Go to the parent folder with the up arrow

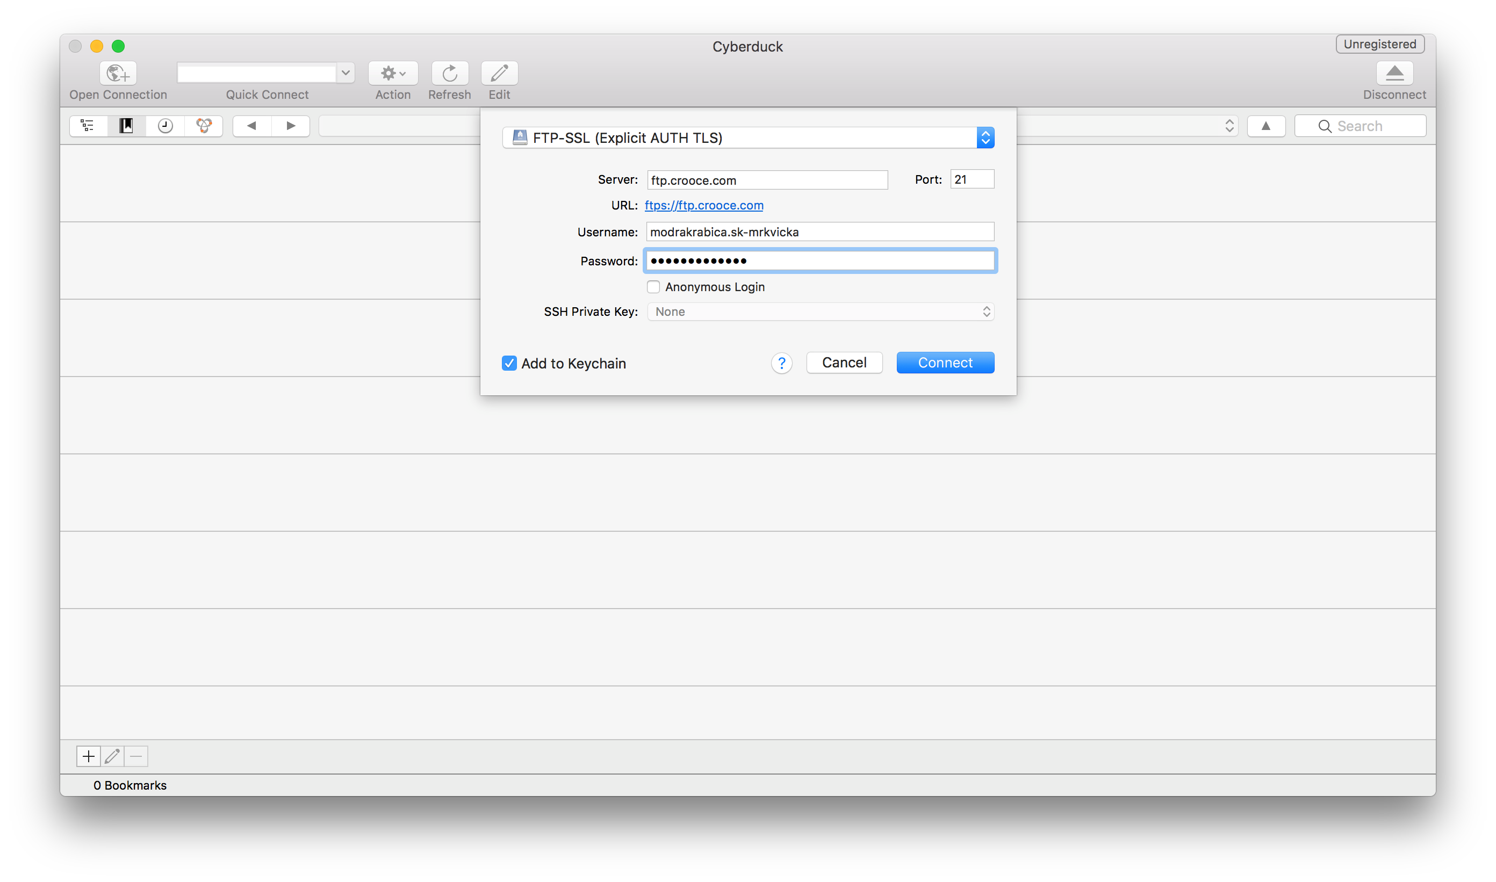pyautogui.click(x=1265, y=126)
